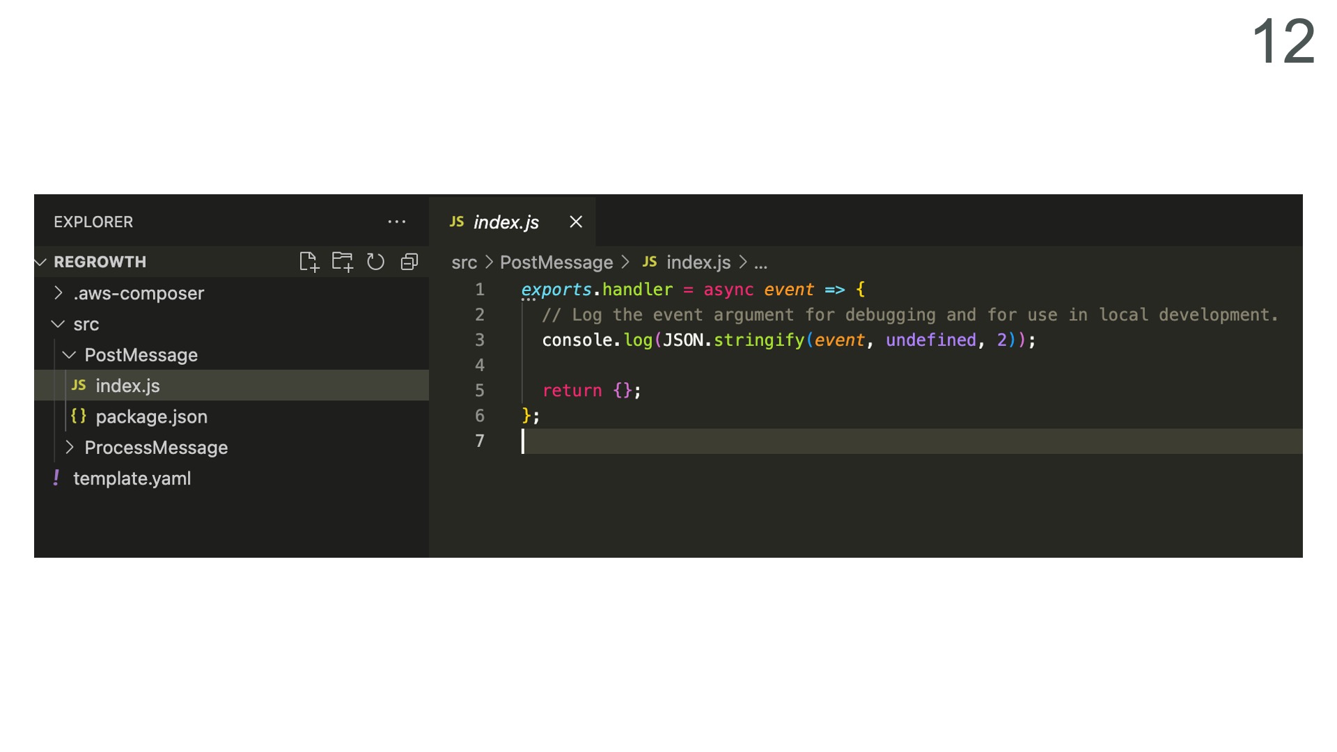The image size is (1337, 752).
Task: Click the warning icon next to template.yaml
Action: pyautogui.click(x=57, y=478)
